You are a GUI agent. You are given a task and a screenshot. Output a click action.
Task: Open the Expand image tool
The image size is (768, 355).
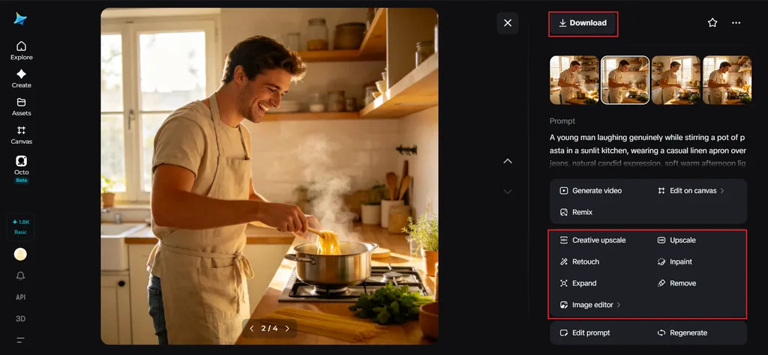tap(578, 283)
